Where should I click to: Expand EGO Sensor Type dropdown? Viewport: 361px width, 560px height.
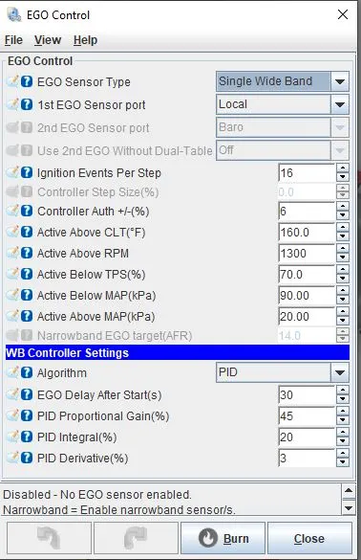pyautogui.click(x=340, y=81)
